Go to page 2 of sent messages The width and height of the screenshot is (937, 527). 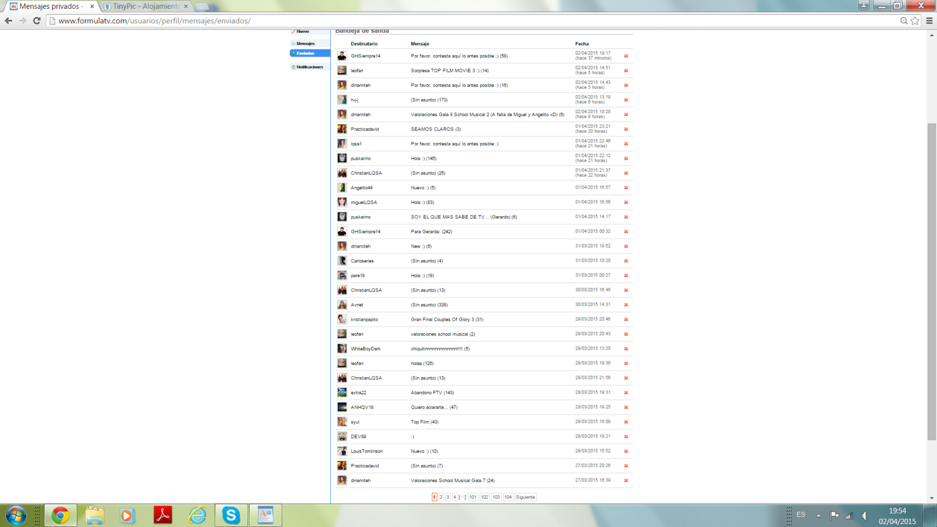point(441,497)
